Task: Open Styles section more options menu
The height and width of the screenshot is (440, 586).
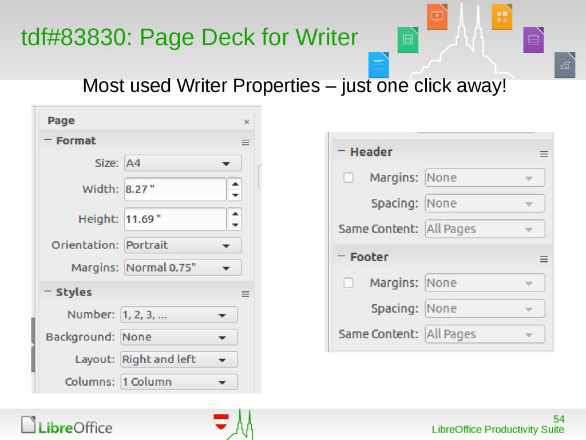Action: click(x=245, y=294)
